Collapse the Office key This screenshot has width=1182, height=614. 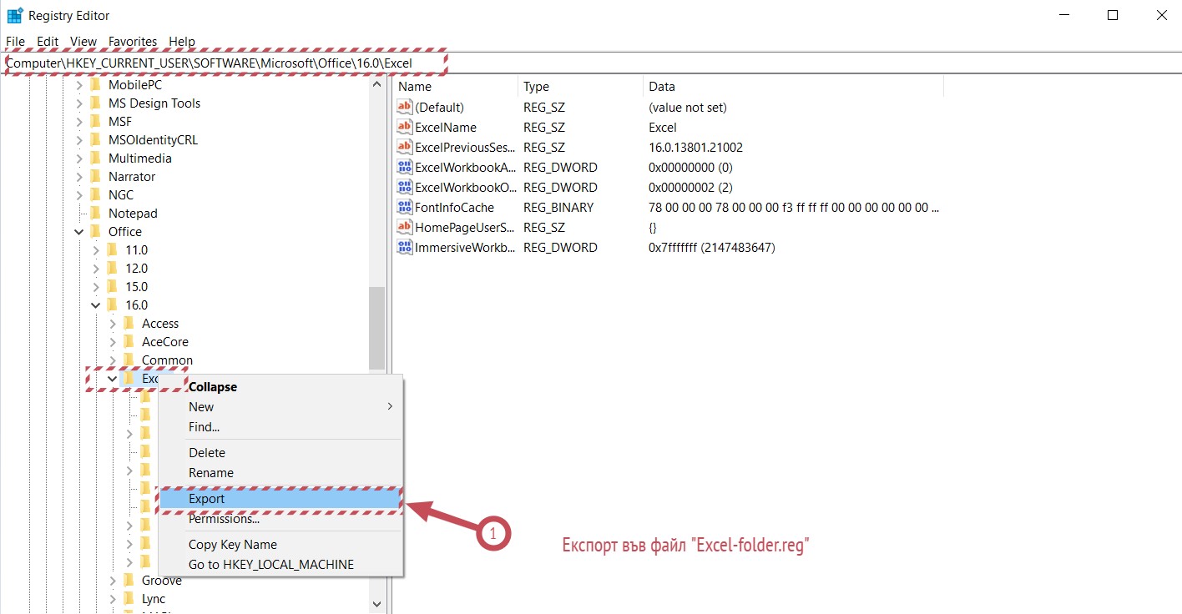(79, 231)
